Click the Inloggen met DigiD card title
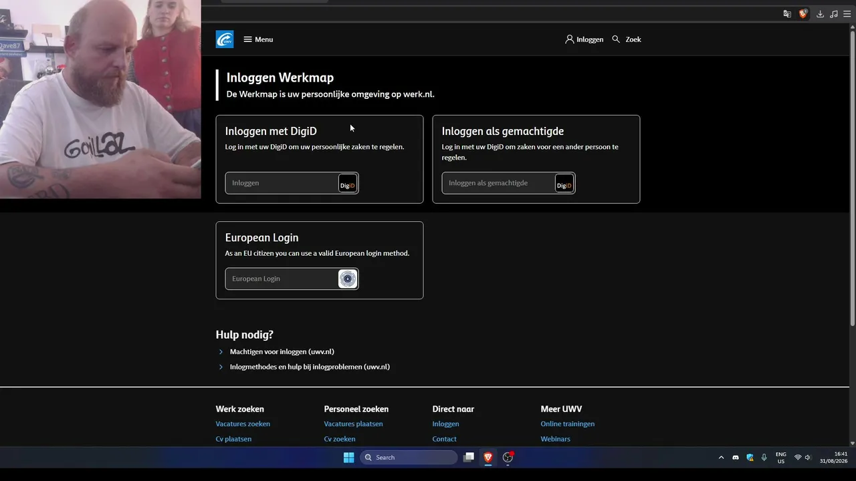856x481 pixels. tap(271, 131)
